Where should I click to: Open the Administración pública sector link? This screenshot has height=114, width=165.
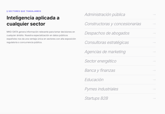point(105,15)
